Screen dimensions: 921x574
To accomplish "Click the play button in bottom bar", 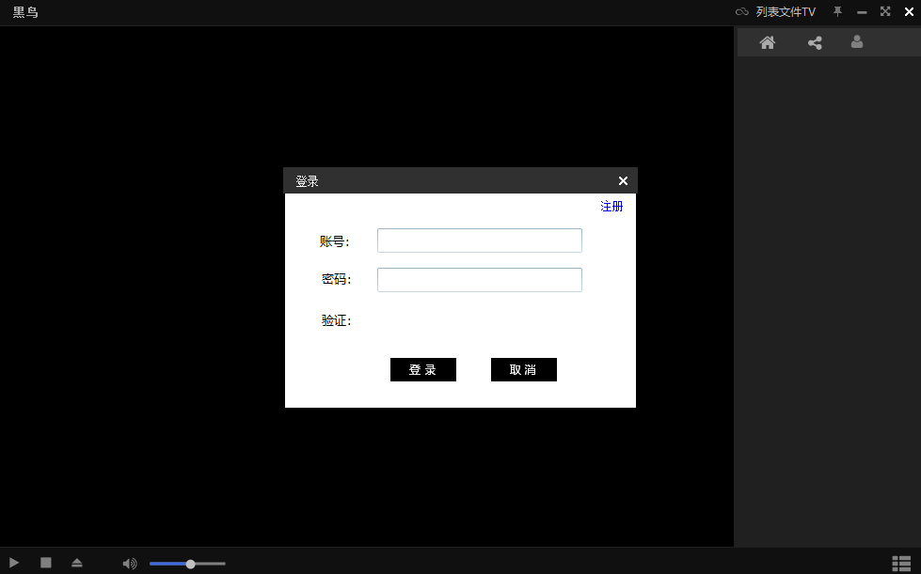I will (14, 563).
